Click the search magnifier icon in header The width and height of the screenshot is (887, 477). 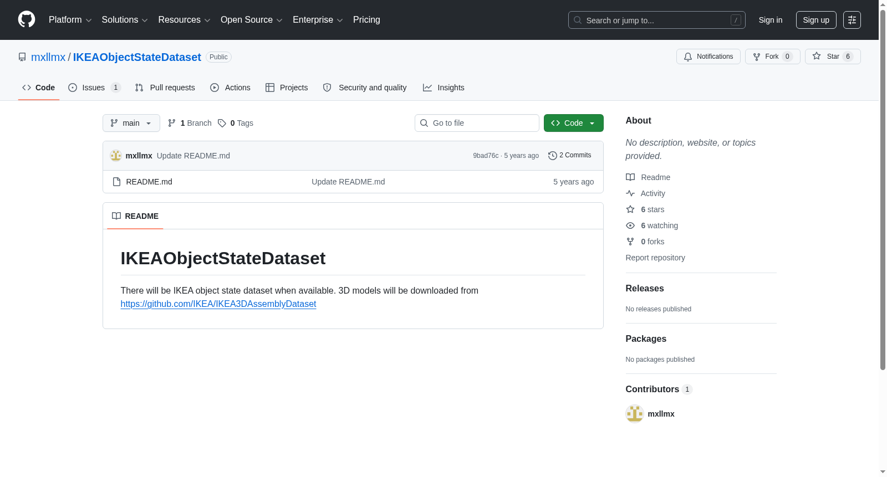[578, 20]
